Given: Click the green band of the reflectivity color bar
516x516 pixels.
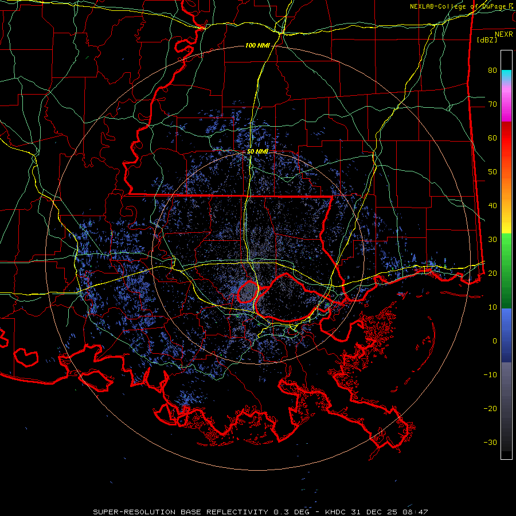Looking at the screenshot, I should coord(506,271).
